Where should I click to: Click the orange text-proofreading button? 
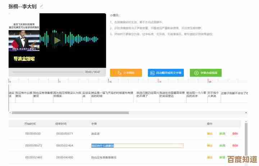pyautogui.click(x=126, y=73)
